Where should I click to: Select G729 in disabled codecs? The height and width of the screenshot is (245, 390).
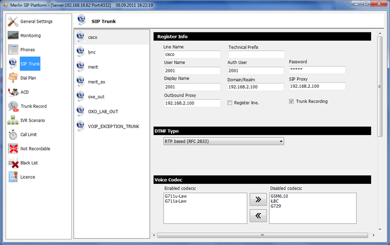(276, 206)
